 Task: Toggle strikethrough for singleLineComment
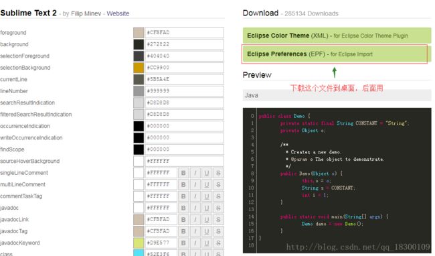[218, 173]
